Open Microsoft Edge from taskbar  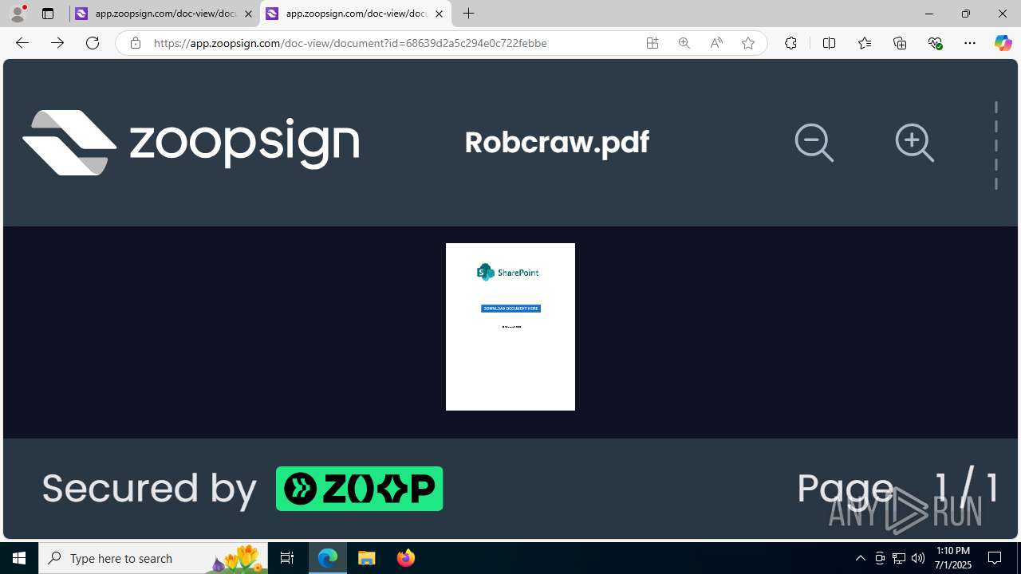pyautogui.click(x=328, y=558)
